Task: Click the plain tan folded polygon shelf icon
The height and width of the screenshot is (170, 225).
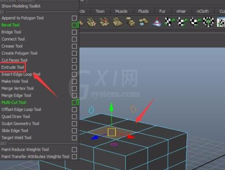Action: [x=118, y=22]
